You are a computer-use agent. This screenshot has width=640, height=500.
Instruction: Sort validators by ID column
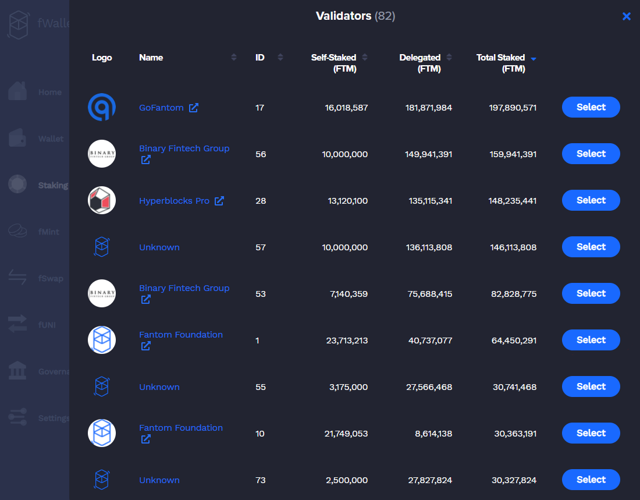280,57
